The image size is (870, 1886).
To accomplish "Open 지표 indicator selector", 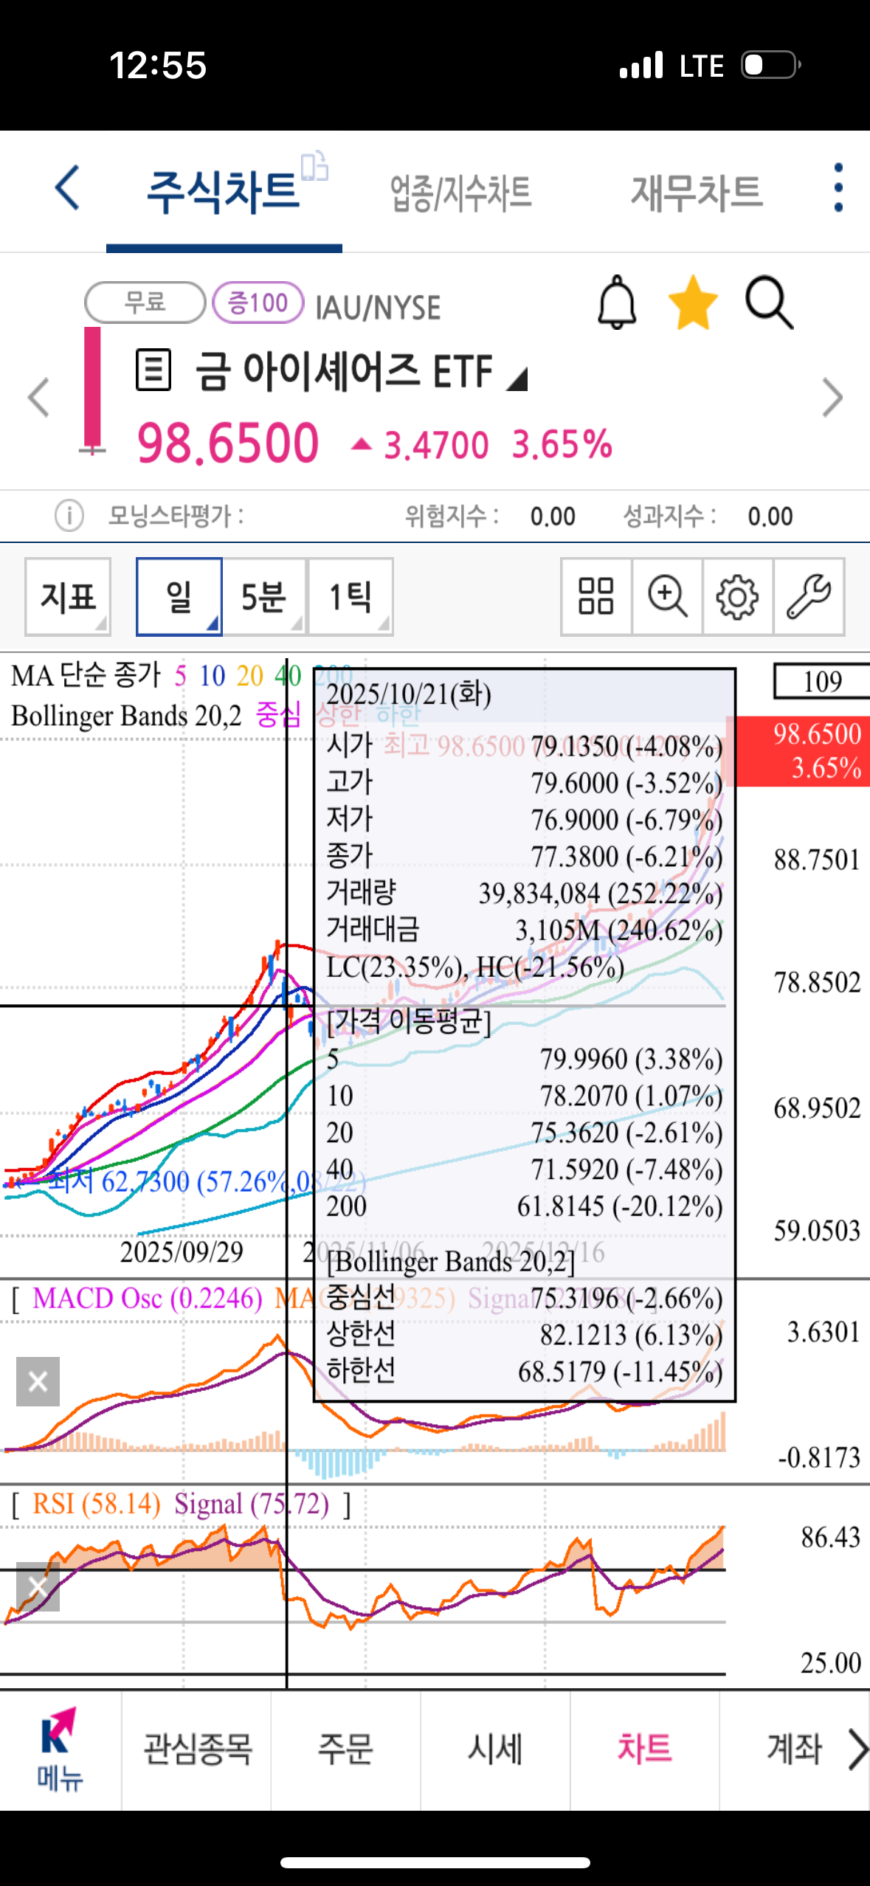I will tap(68, 596).
